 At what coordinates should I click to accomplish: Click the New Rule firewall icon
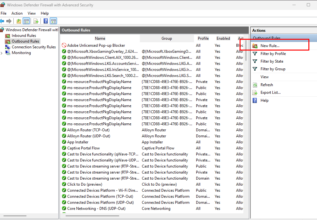point(255,46)
